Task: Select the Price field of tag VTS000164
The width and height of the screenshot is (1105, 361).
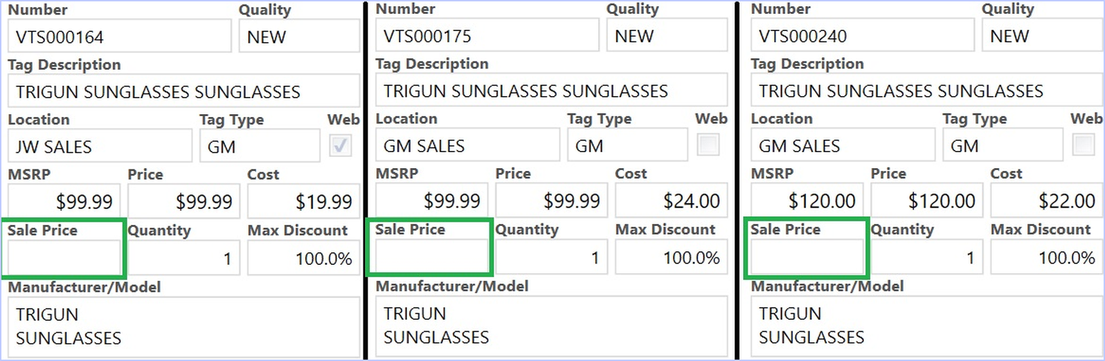Action: (184, 201)
